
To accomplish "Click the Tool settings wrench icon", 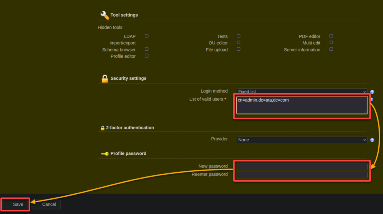I will coord(104,15).
